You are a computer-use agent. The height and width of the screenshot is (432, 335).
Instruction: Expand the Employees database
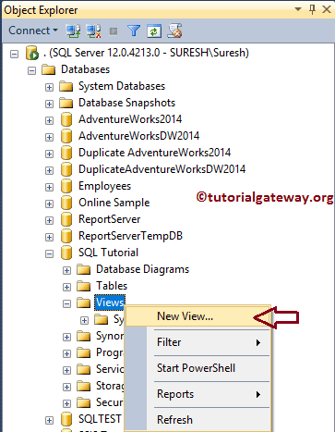[x=49, y=188]
